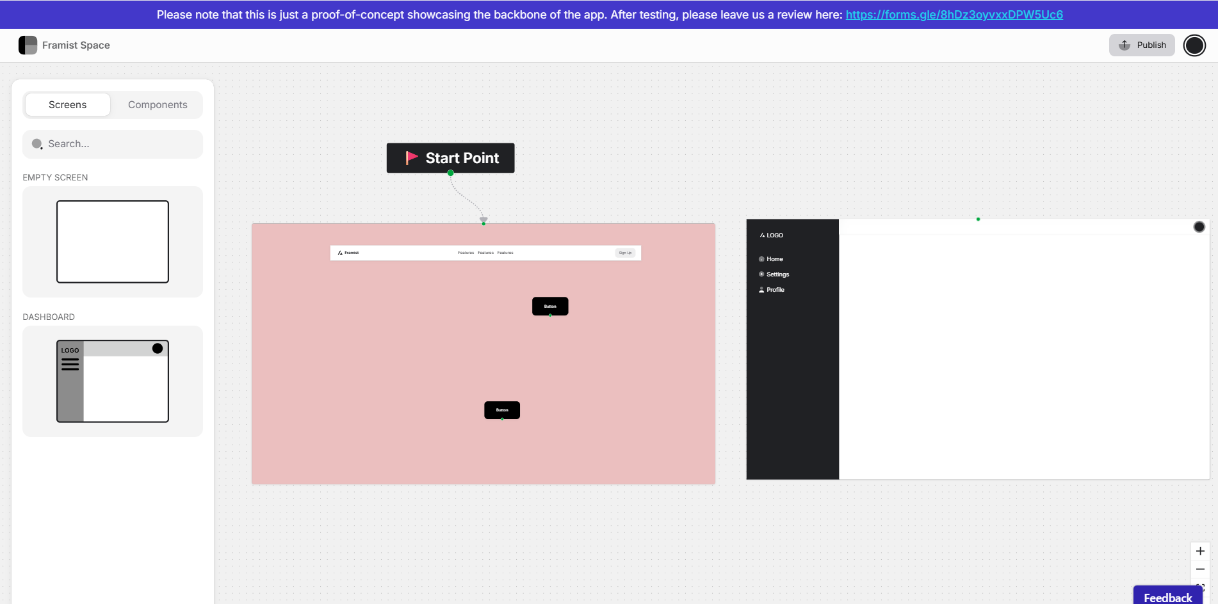
Task: Zoom out the canvas with minus button
Action: pos(1200,569)
